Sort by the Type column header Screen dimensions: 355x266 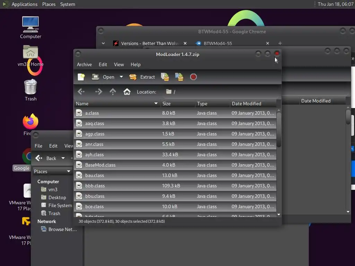click(x=213, y=104)
